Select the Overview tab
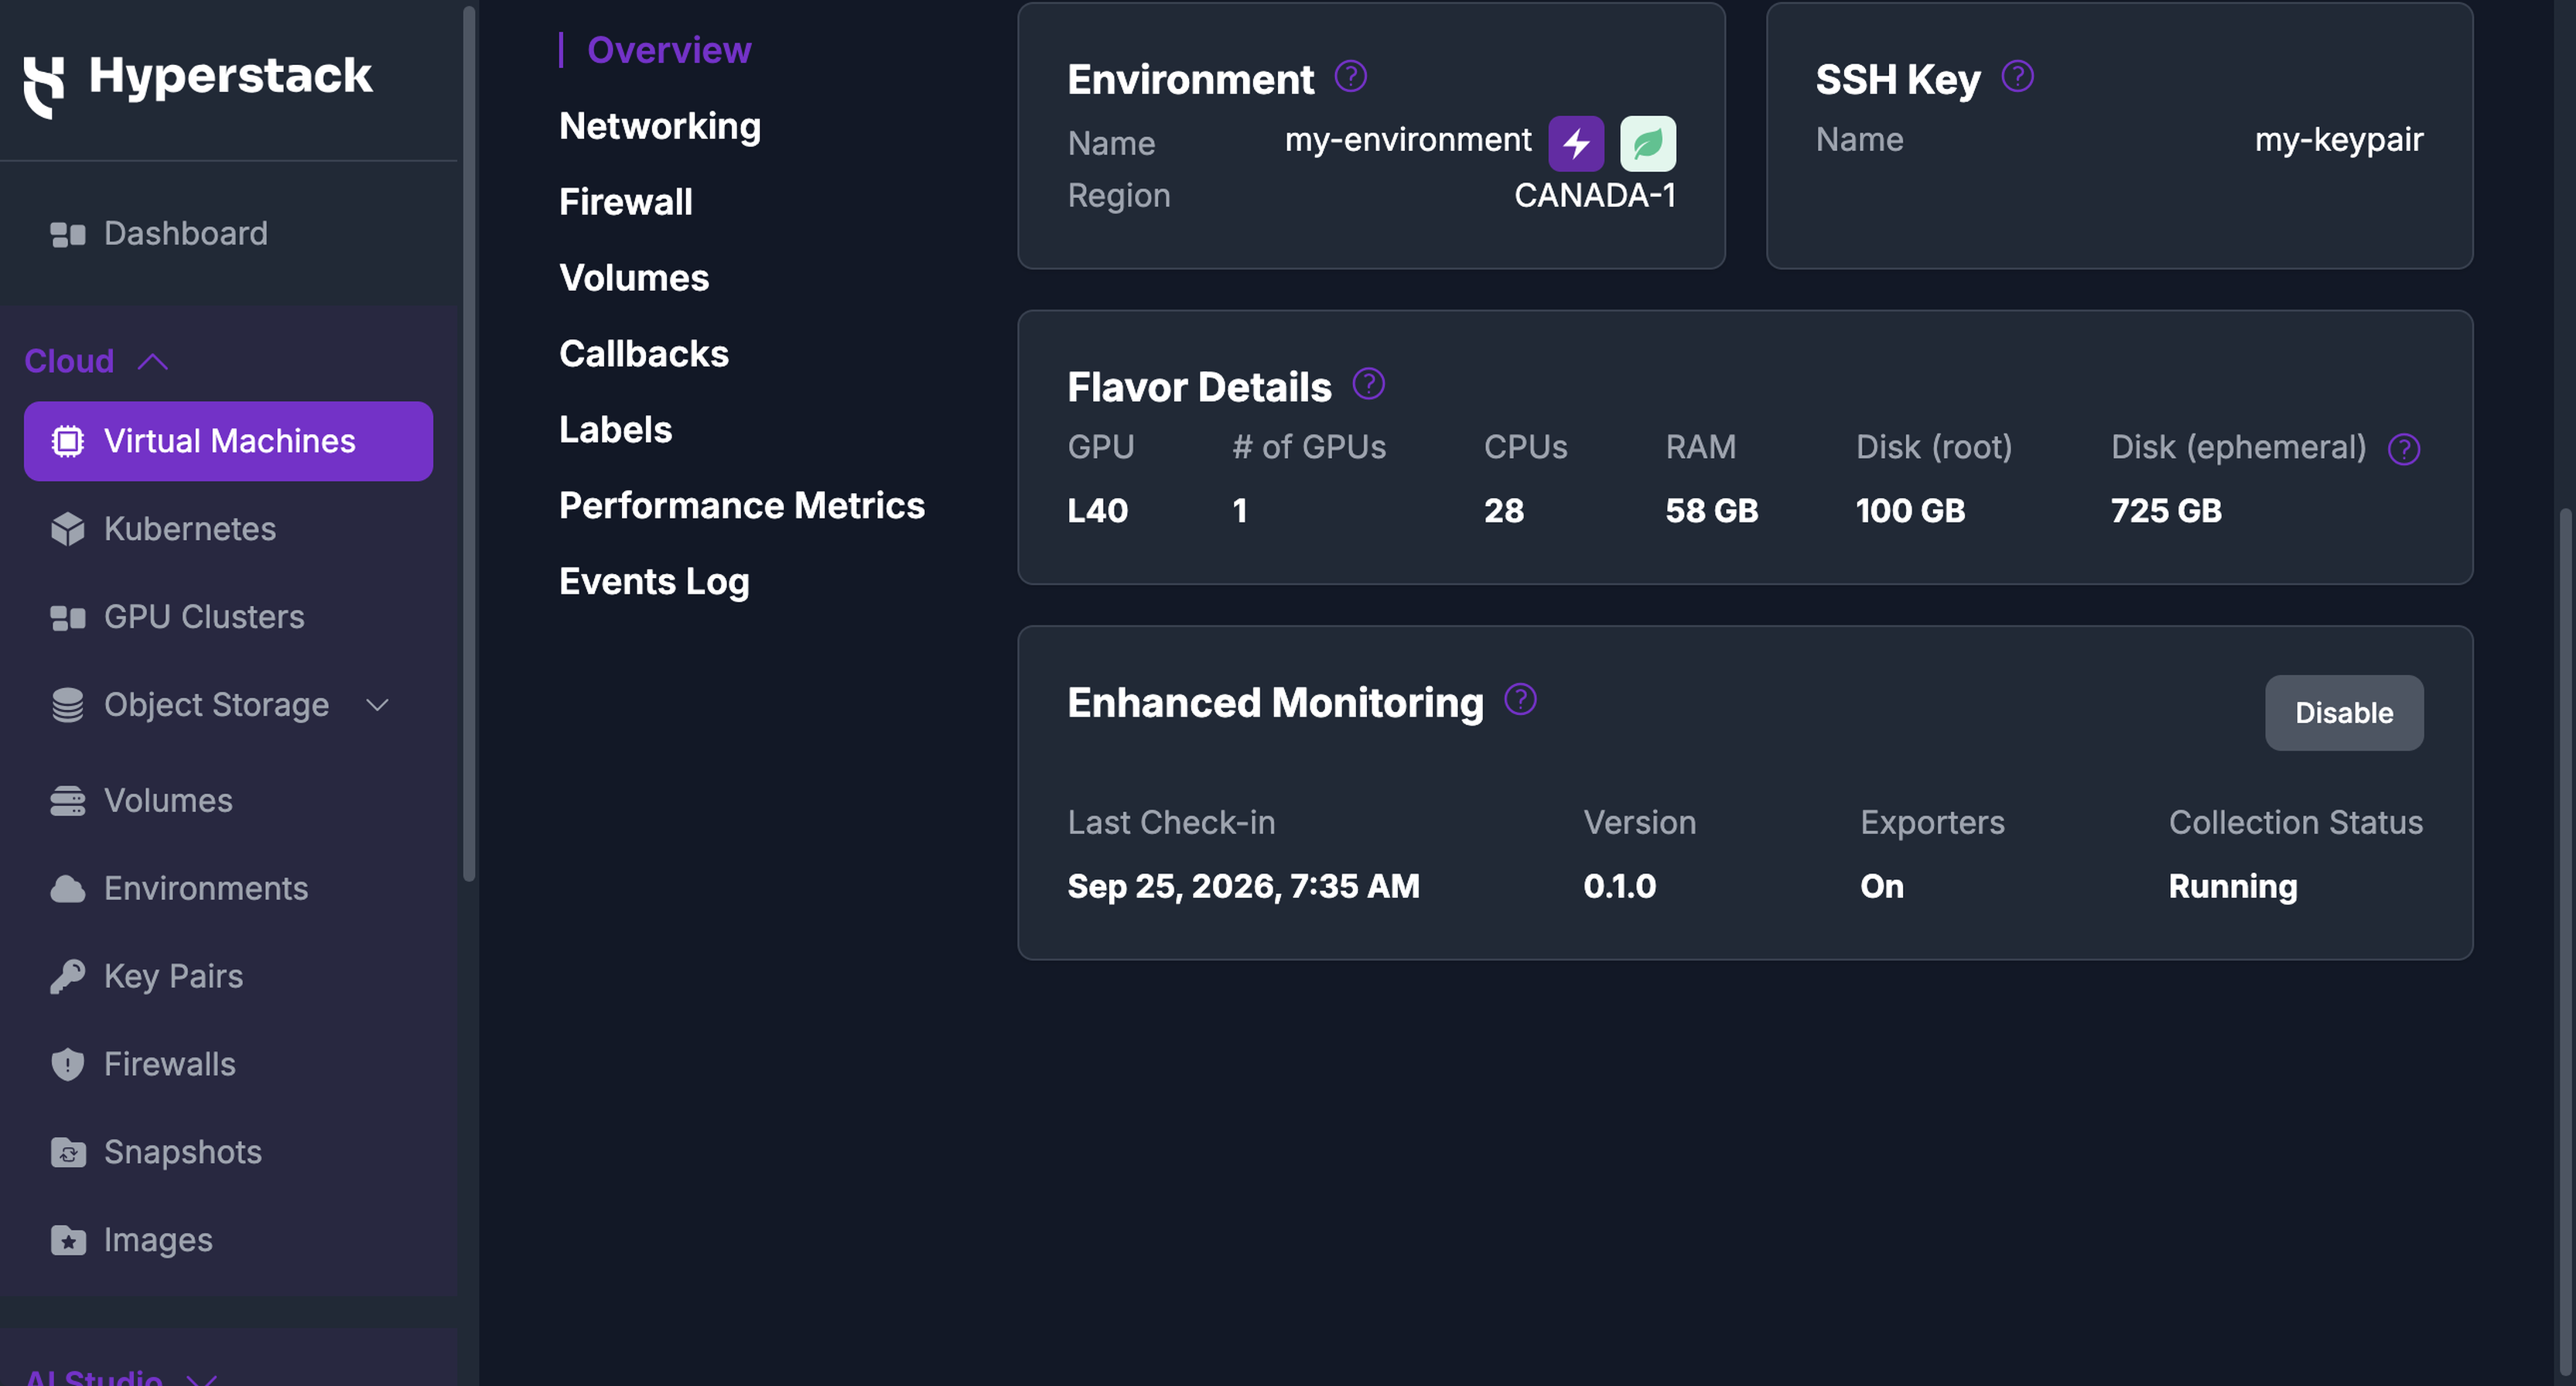This screenshot has height=1386, width=2576. (669, 50)
